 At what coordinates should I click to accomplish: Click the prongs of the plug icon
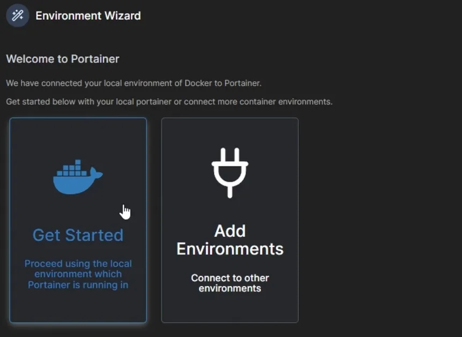coord(230,154)
